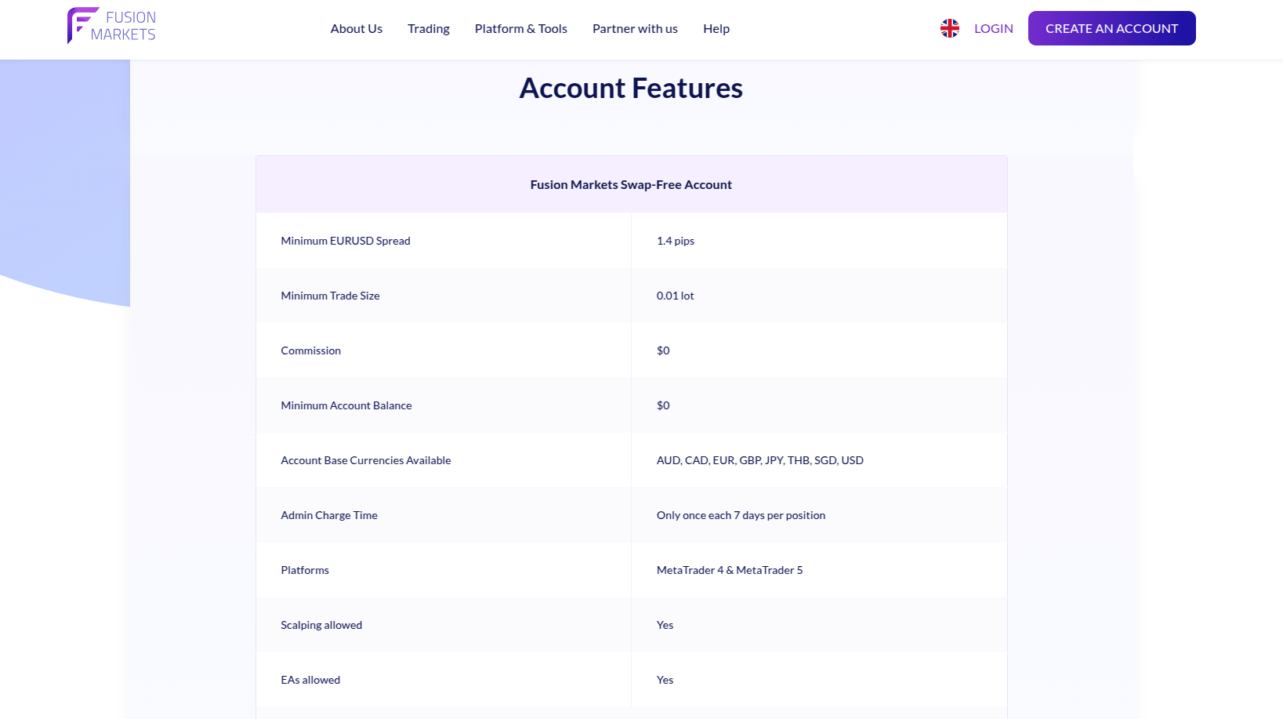Click the Scalping allowed label
The image size is (1283, 719).
point(321,625)
